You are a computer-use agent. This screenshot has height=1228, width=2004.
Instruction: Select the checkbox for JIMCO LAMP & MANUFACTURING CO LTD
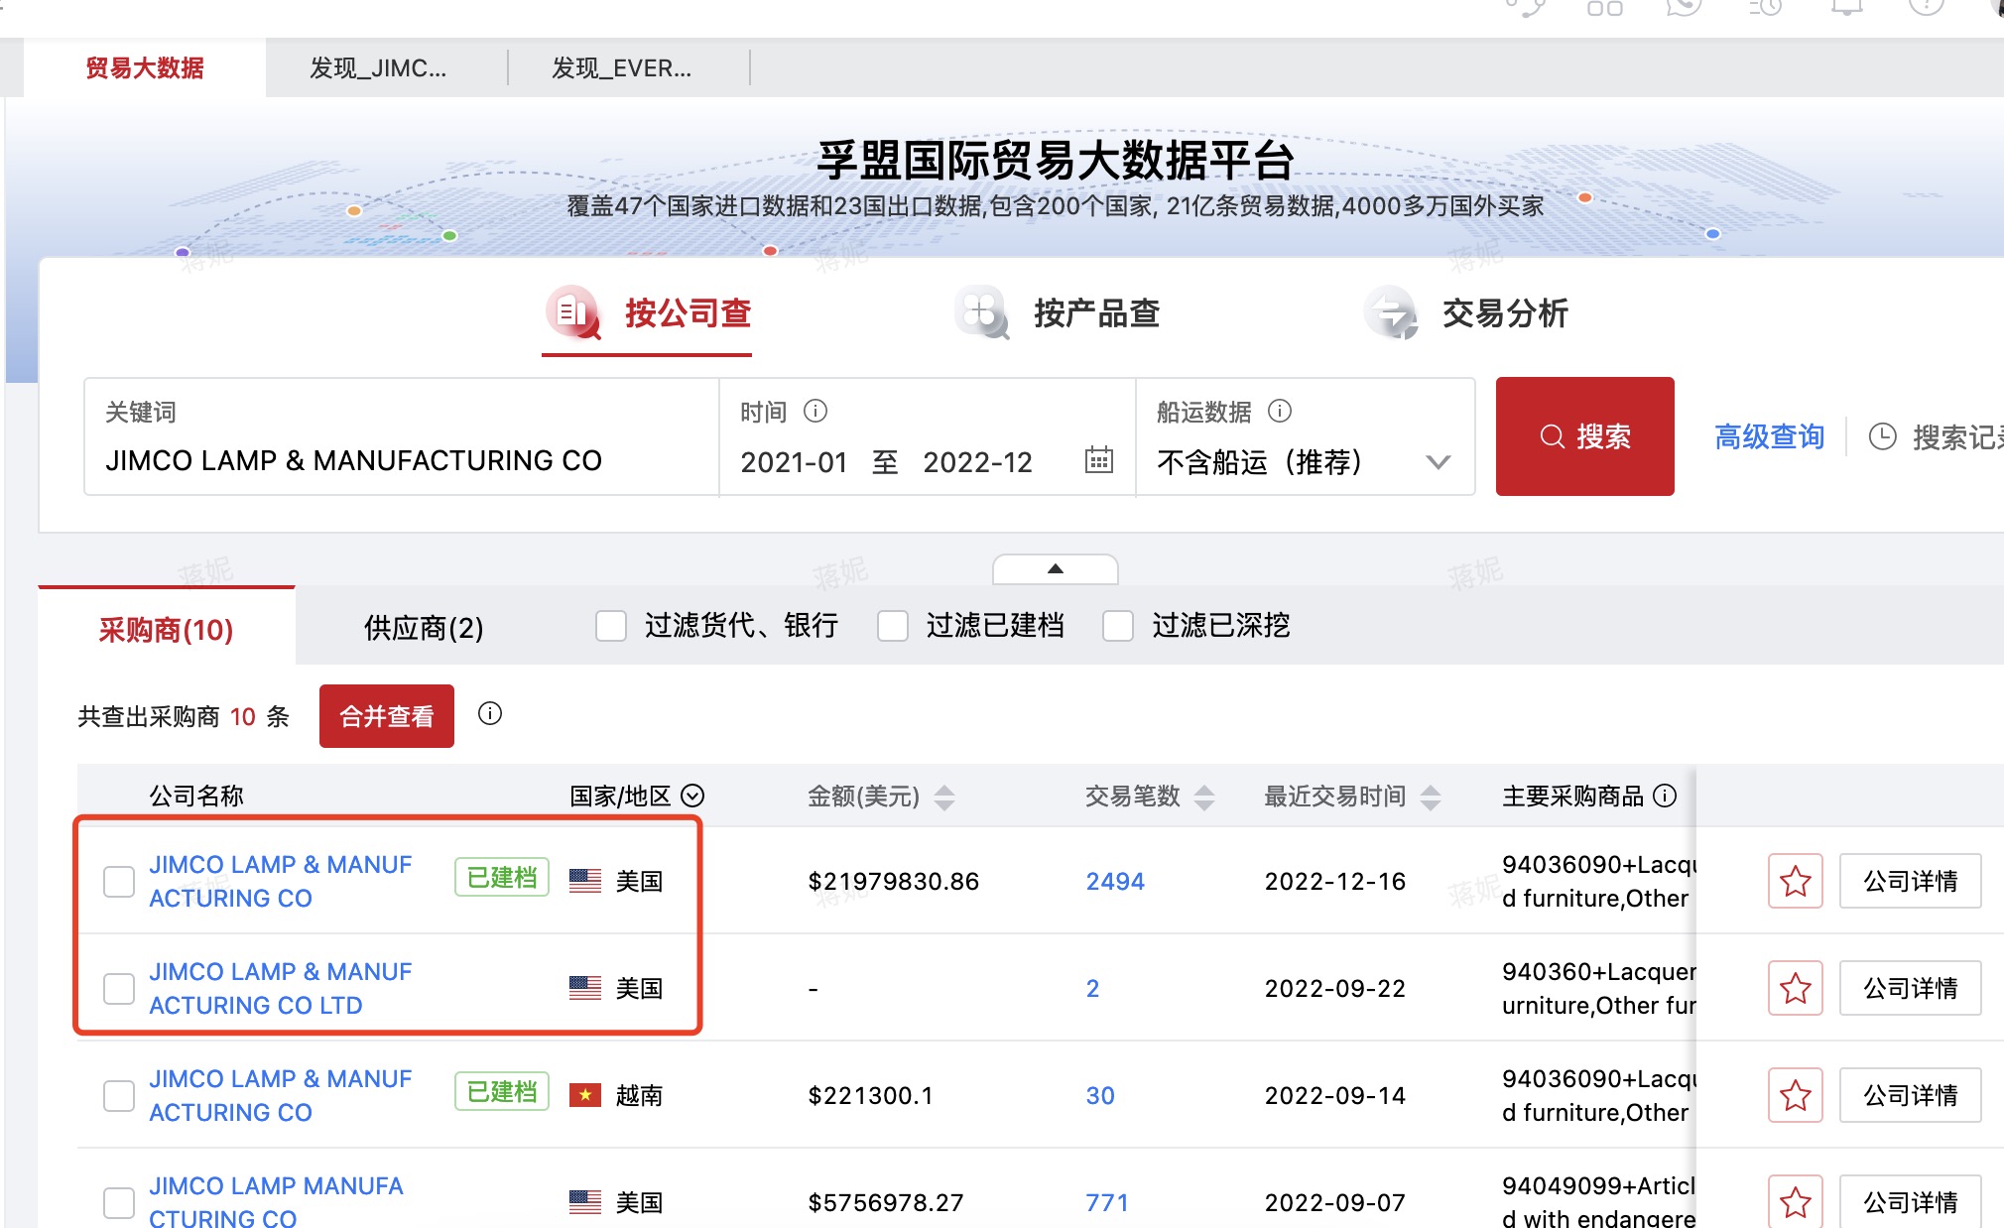119,988
